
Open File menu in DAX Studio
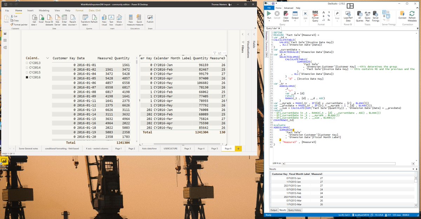tap(269, 8)
